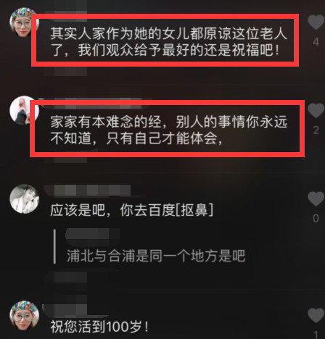Like the 祝您活到100岁 comment
The image size is (325, 339).
click(x=316, y=315)
